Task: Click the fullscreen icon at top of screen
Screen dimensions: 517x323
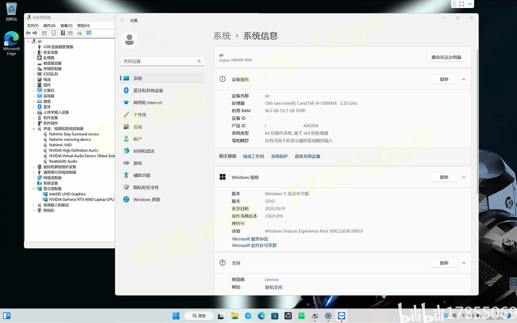Action: (462, 4)
